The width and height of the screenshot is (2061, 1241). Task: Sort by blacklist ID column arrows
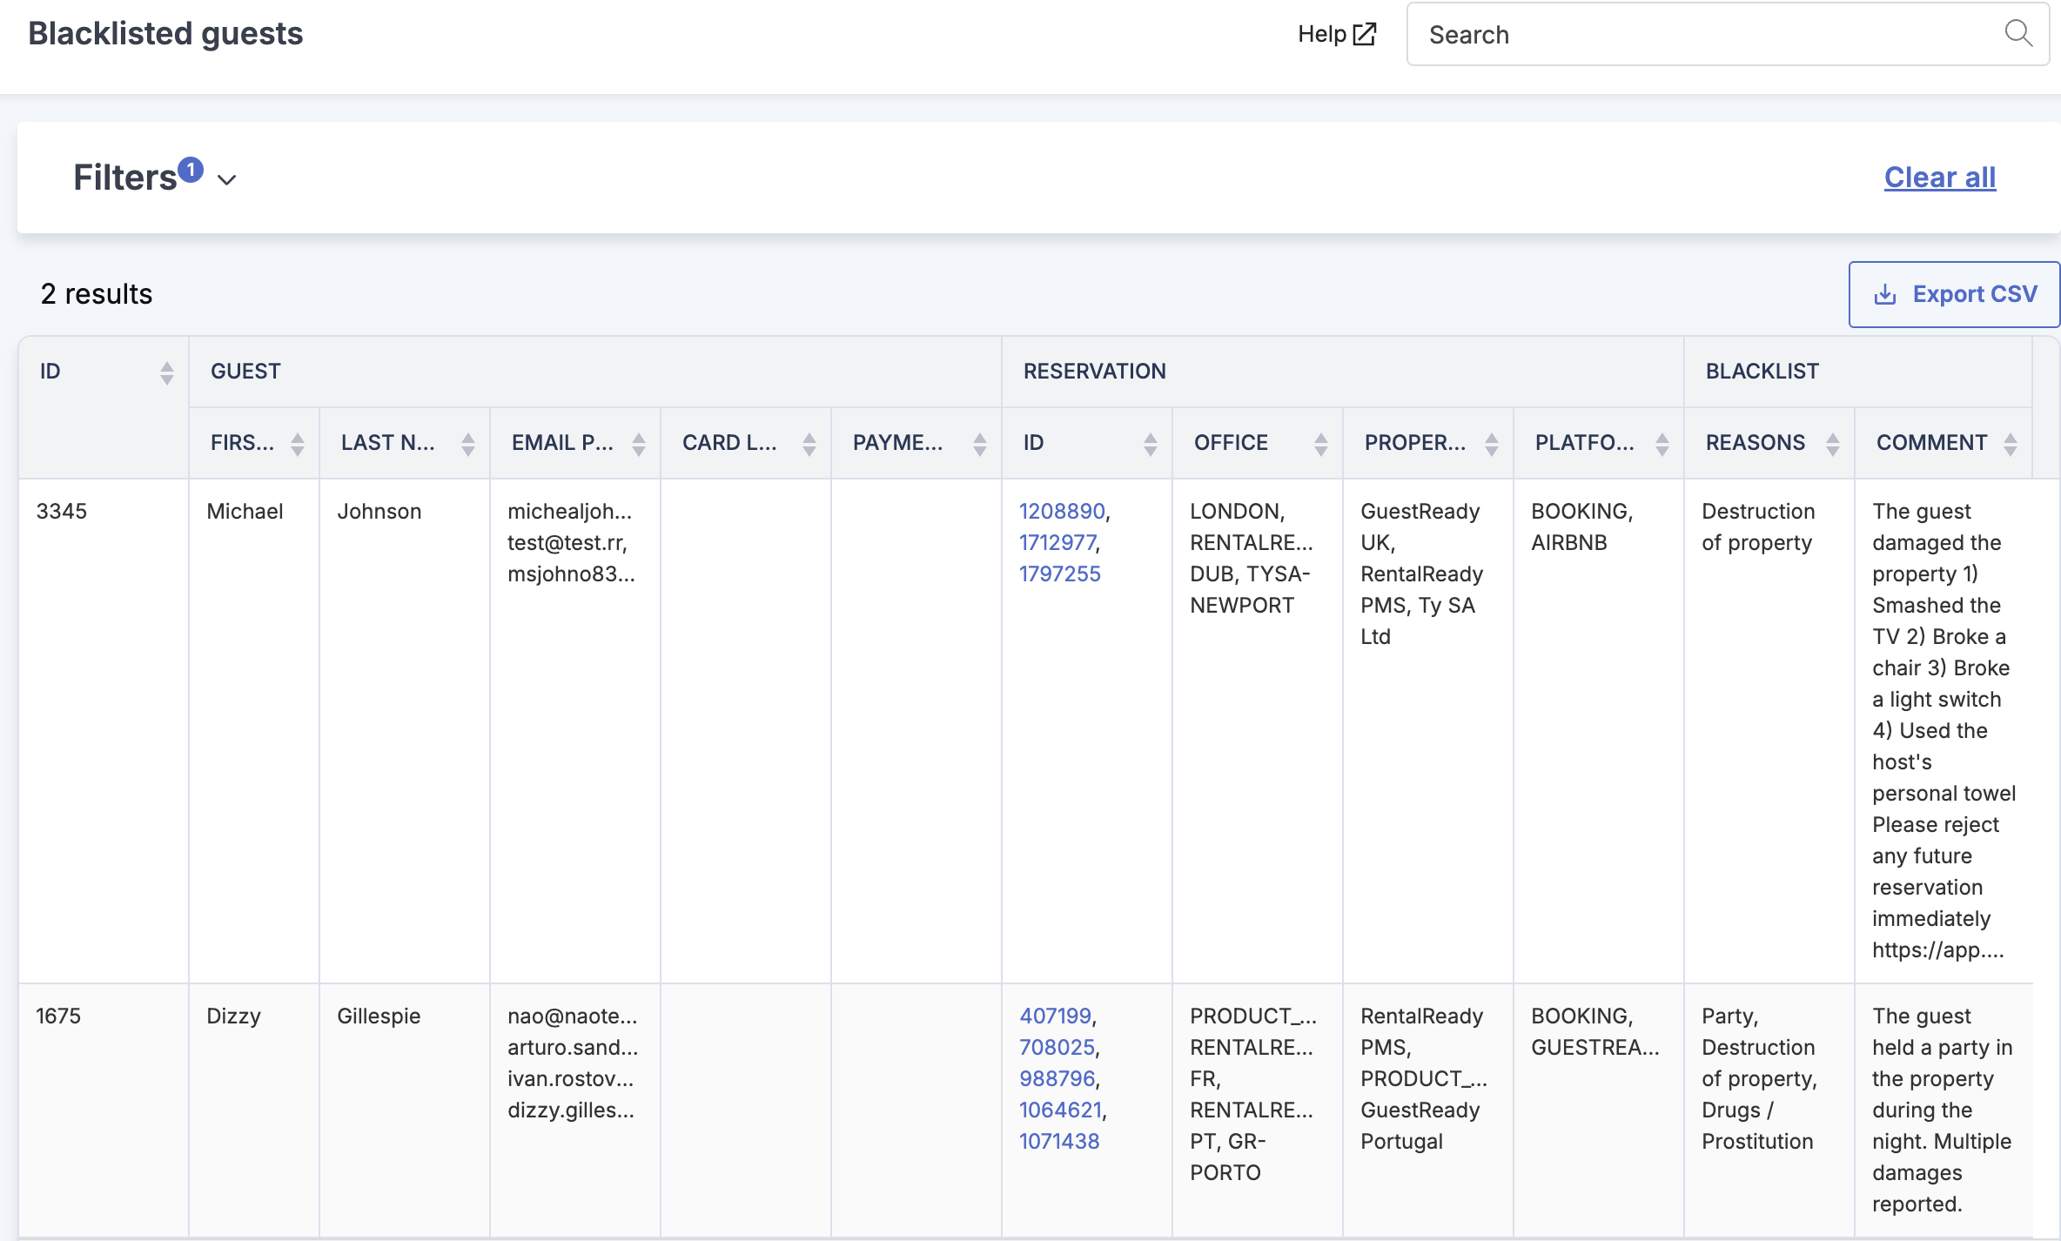(x=167, y=372)
